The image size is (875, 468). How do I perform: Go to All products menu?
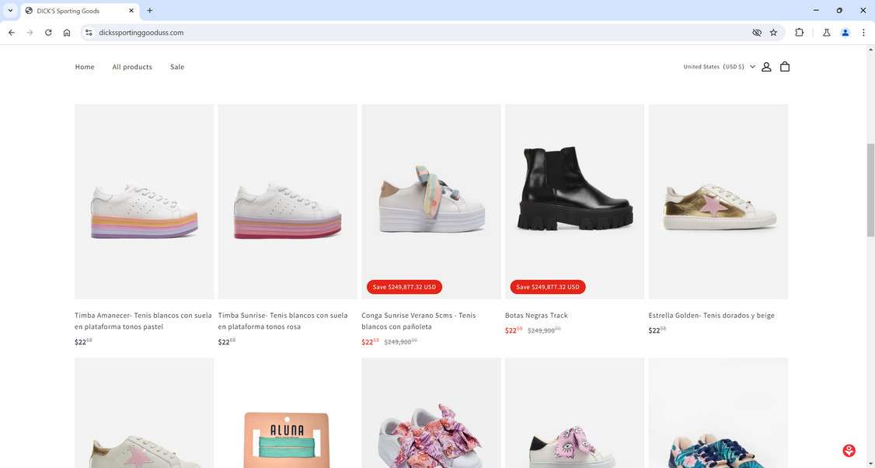132,67
